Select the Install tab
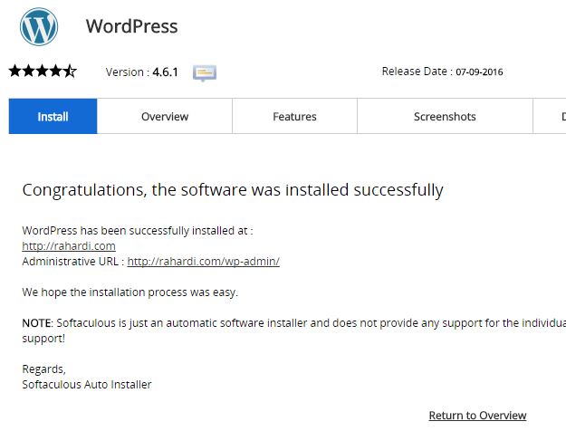The width and height of the screenshot is (566, 431). pos(53,116)
